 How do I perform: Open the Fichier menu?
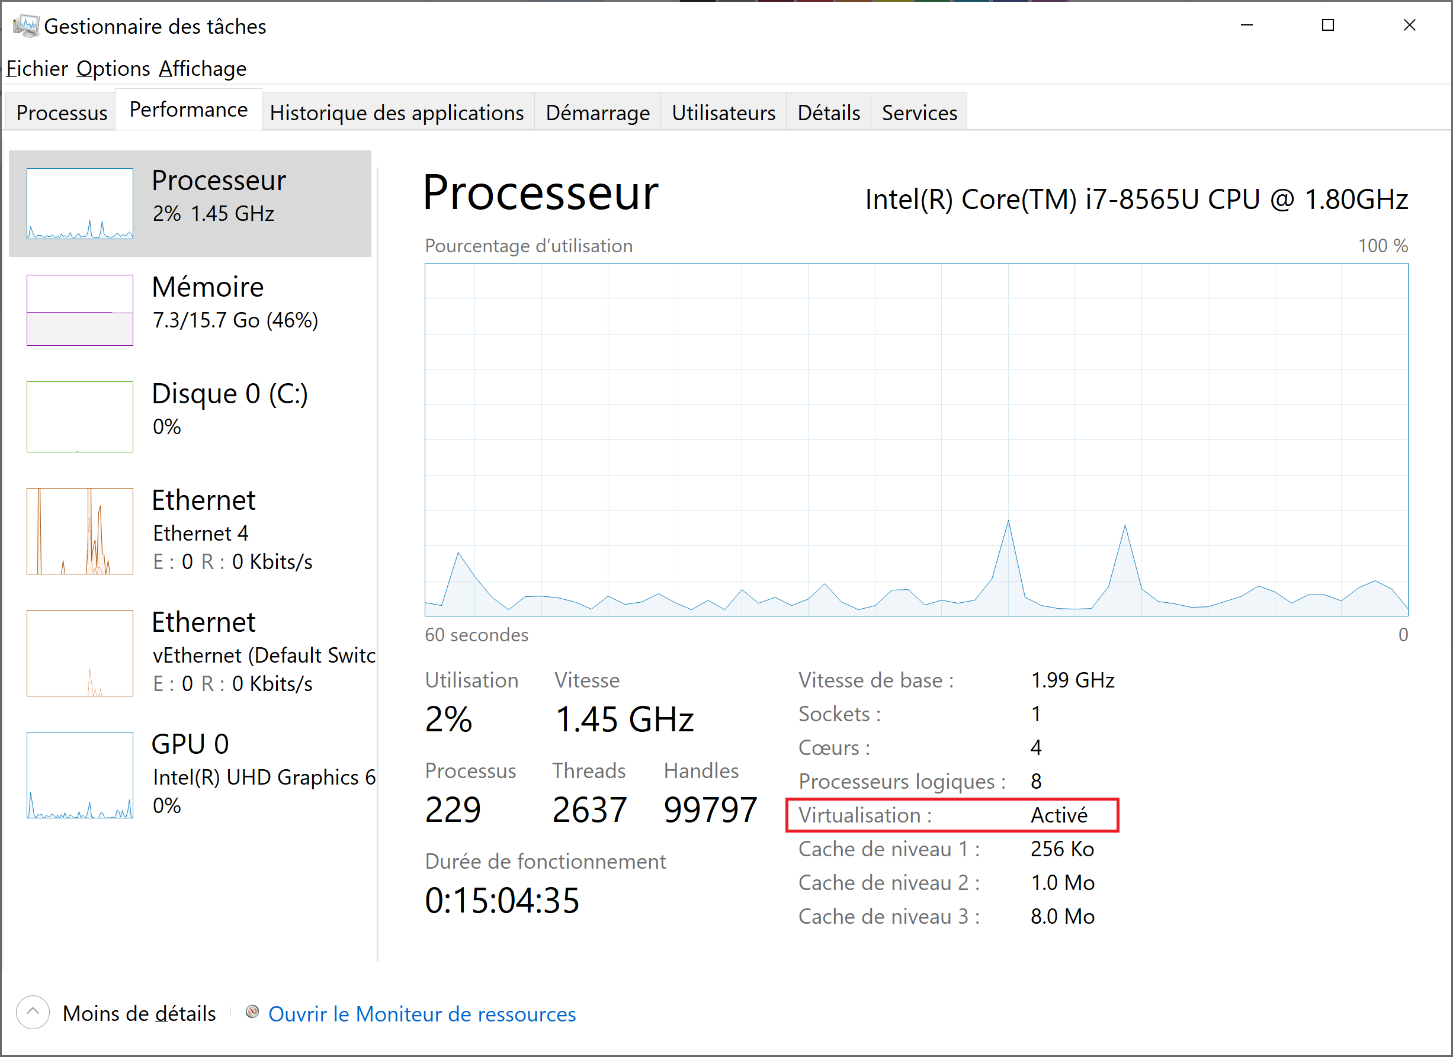(x=37, y=69)
